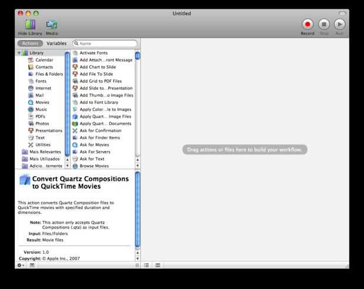The image size is (364, 289).
Task: Select Add Thumb...o Image Files action
Action: (103, 95)
